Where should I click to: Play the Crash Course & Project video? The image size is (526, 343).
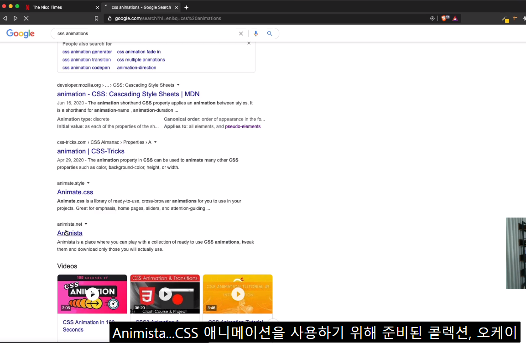[x=165, y=294]
